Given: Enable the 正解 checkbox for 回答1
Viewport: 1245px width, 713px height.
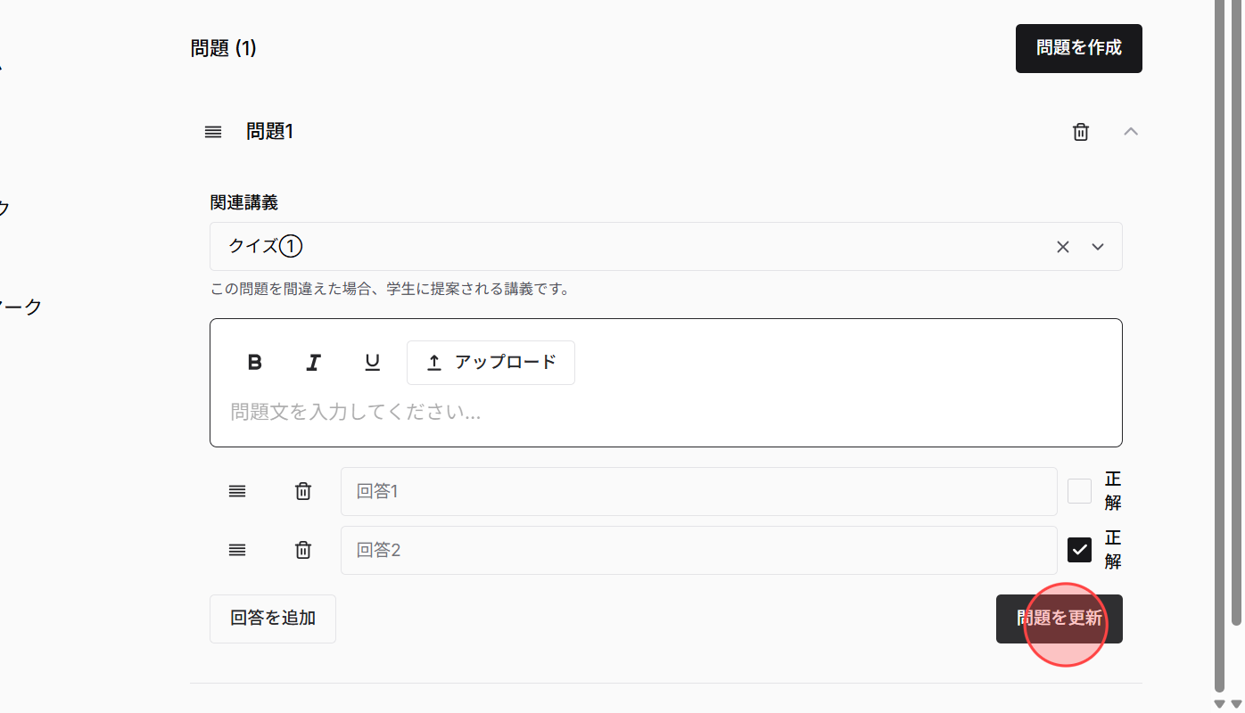Looking at the screenshot, I should pos(1079,491).
